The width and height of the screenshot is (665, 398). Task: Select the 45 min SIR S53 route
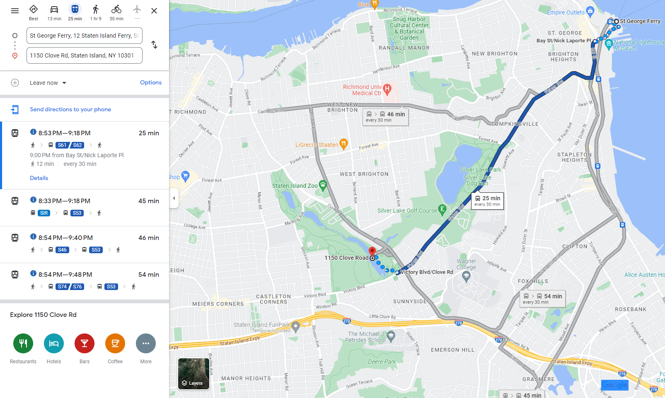click(85, 207)
